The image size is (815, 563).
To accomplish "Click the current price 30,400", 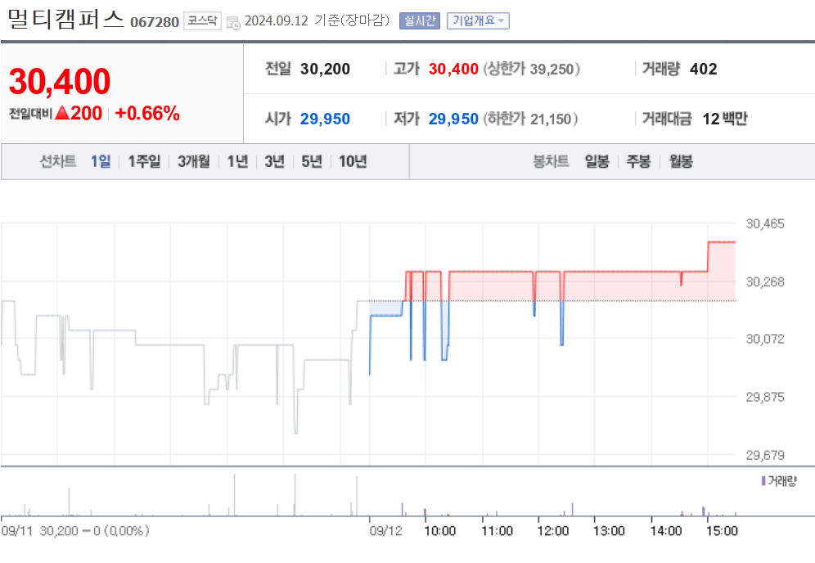I will pyautogui.click(x=60, y=82).
